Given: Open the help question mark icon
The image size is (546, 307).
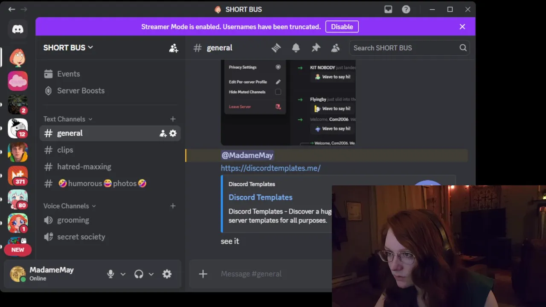Looking at the screenshot, I should (406, 9).
